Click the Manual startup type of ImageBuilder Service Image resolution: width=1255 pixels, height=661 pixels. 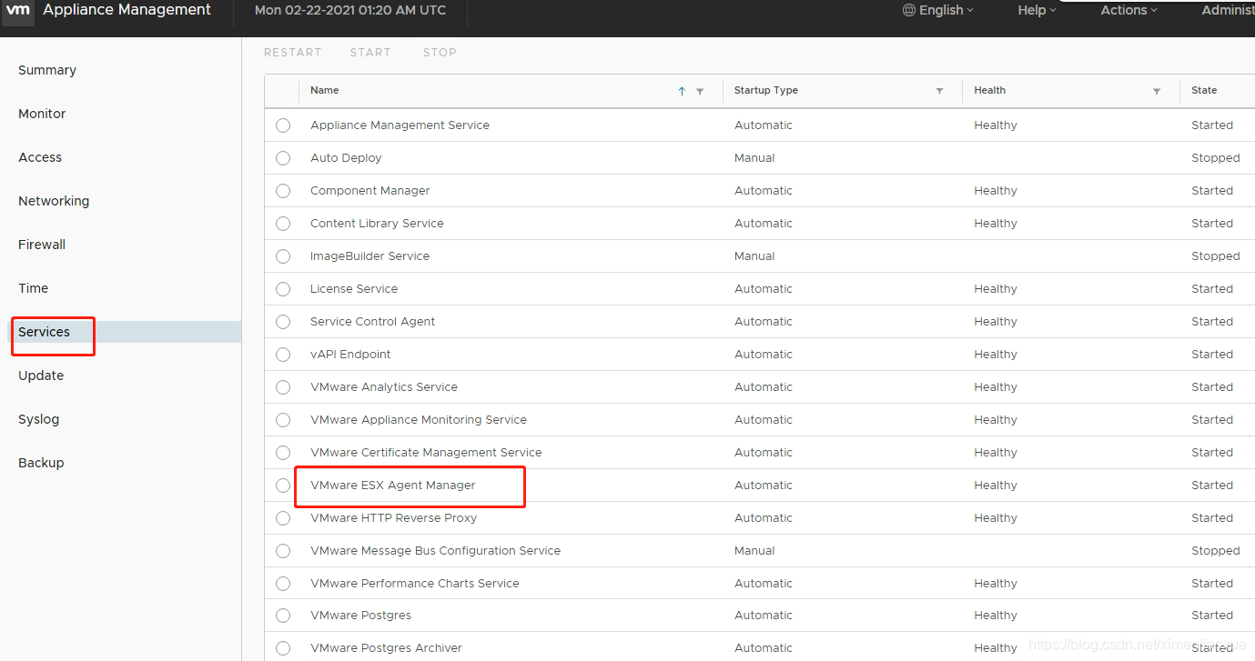pyautogui.click(x=754, y=256)
